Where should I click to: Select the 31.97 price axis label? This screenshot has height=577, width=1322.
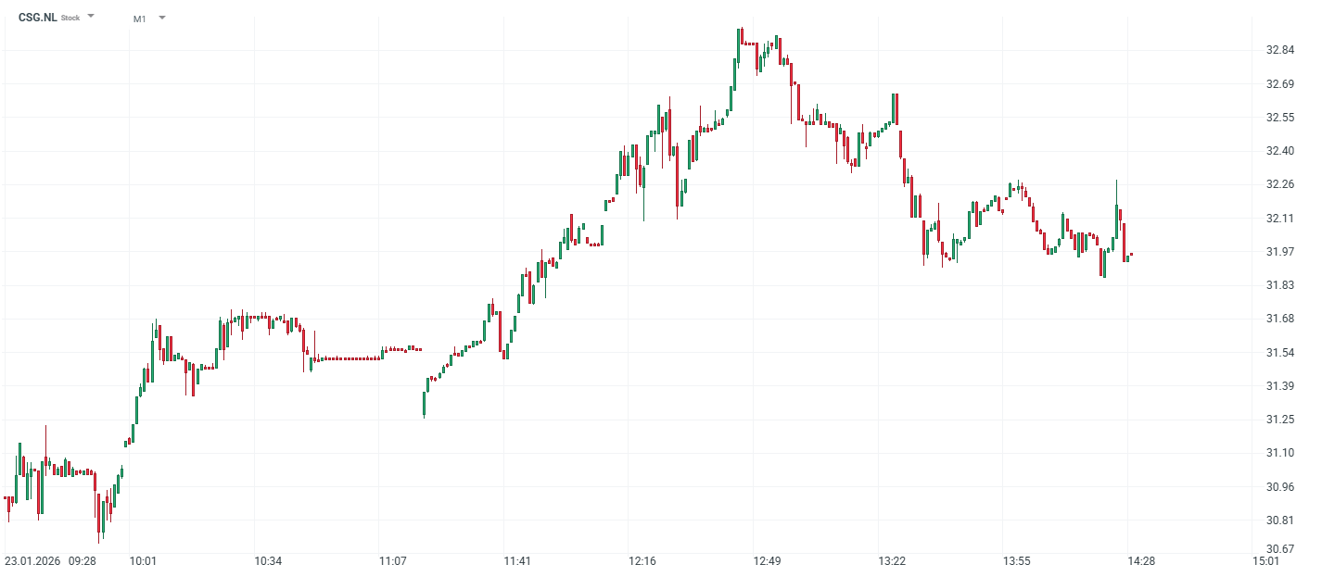[x=1280, y=252]
